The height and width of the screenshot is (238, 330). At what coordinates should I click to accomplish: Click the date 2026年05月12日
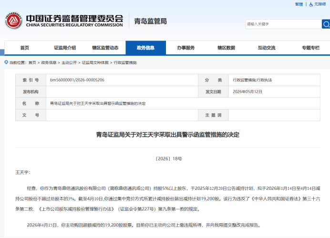(x=247, y=92)
